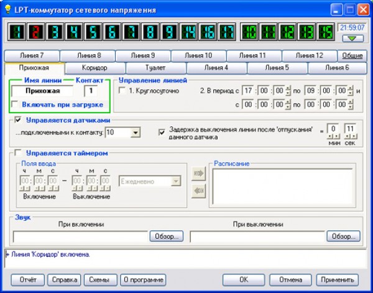Check the 'Управляется таймером' option
Viewport: 373px width, 293px height.
coord(17,152)
